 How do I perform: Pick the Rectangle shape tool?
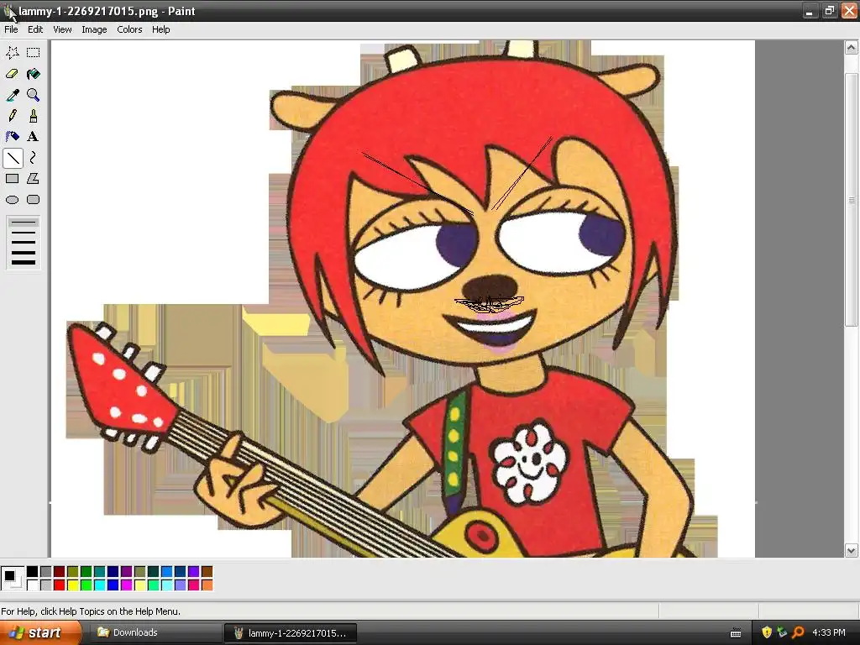(x=12, y=179)
